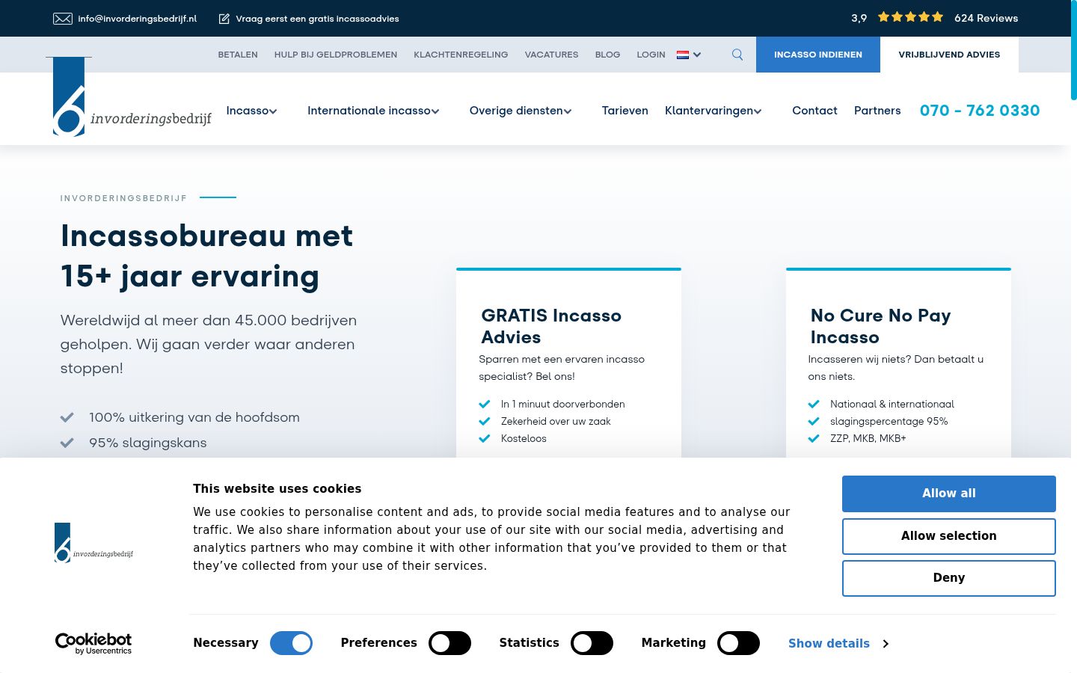Click the Dutch flag language icon
The height and width of the screenshot is (673, 1077).
point(683,55)
